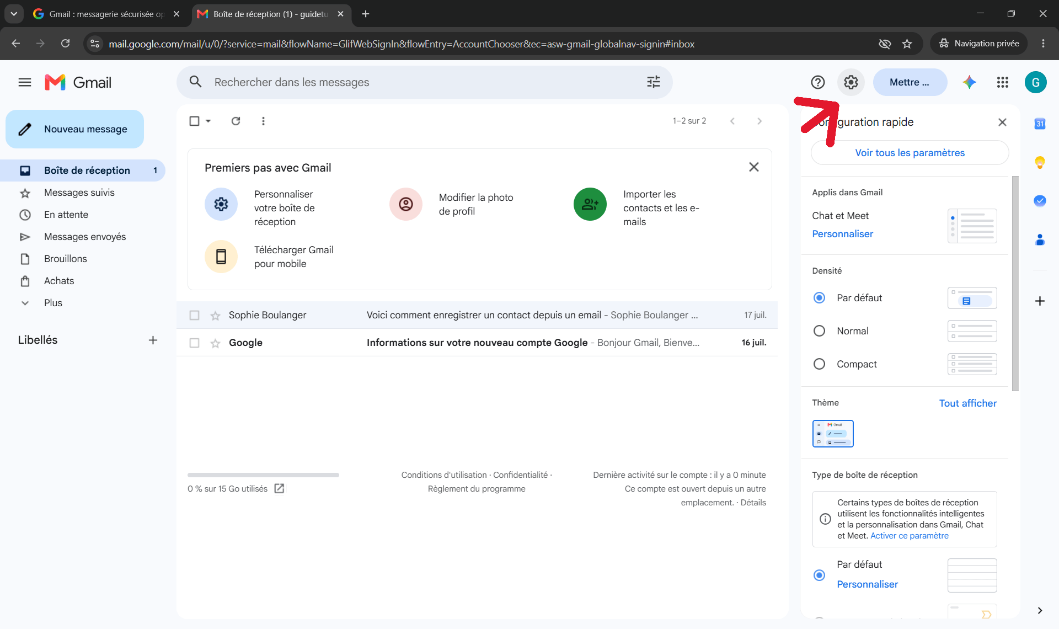The width and height of the screenshot is (1059, 629).
Task: Click the Settings gear icon
Action: pyautogui.click(x=851, y=82)
